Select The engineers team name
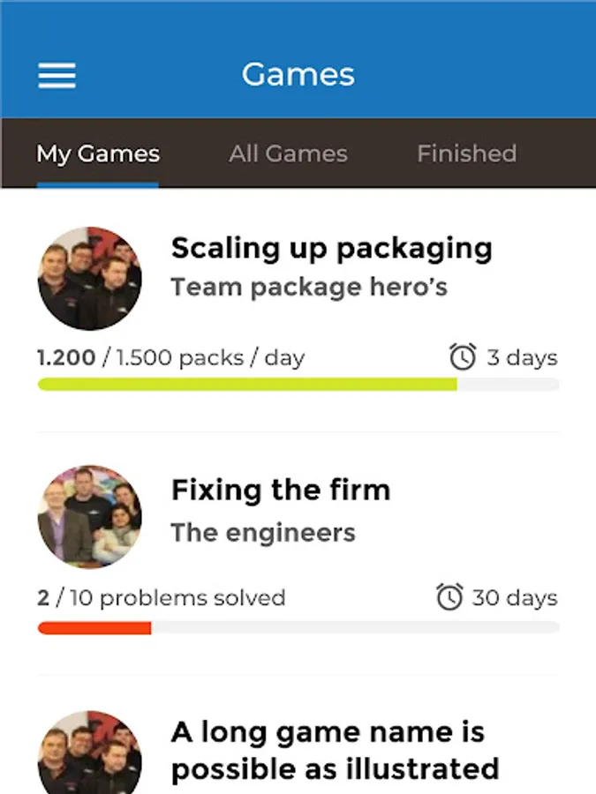Image resolution: width=596 pixels, height=794 pixels. coord(263,533)
